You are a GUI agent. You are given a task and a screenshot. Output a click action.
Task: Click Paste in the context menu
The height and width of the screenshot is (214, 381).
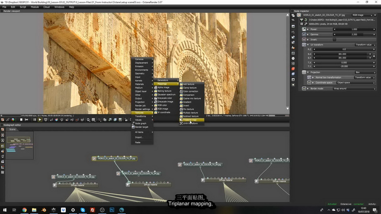(x=142, y=142)
